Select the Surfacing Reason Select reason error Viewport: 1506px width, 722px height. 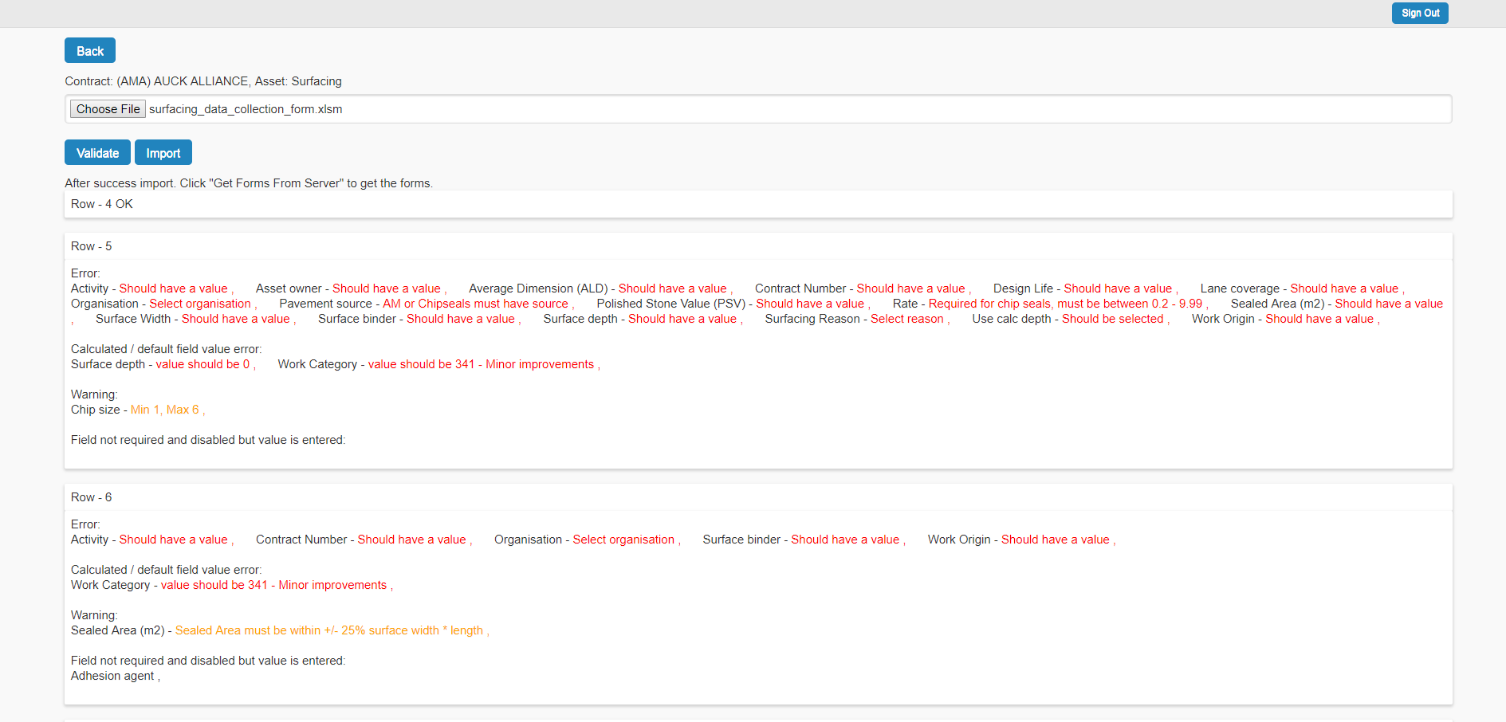[x=906, y=319]
